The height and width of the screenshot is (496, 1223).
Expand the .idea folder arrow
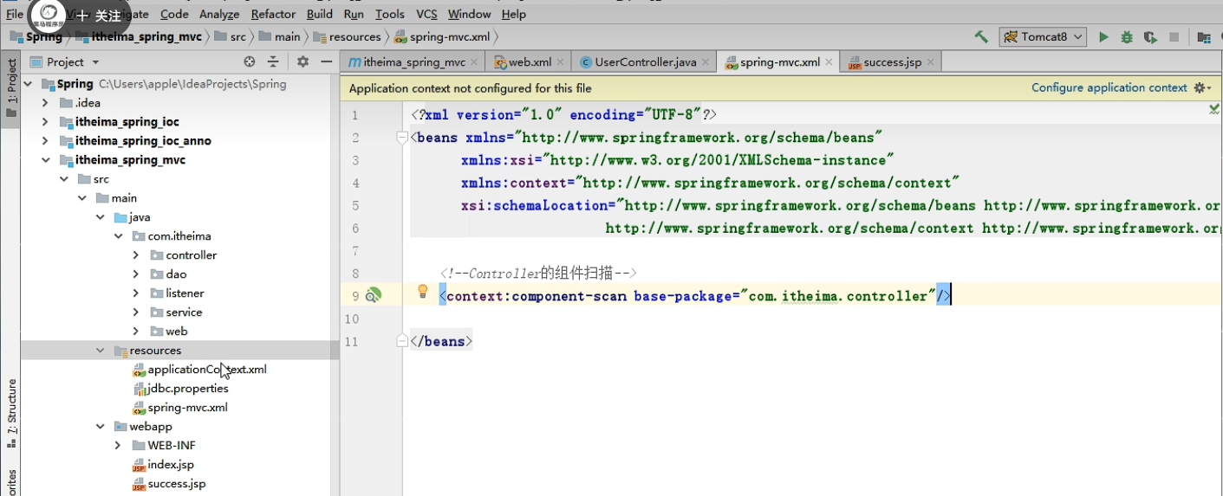click(45, 103)
